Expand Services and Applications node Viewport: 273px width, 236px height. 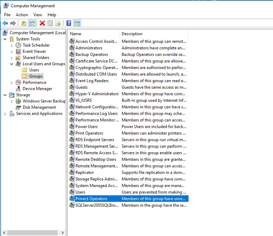(5, 114)
